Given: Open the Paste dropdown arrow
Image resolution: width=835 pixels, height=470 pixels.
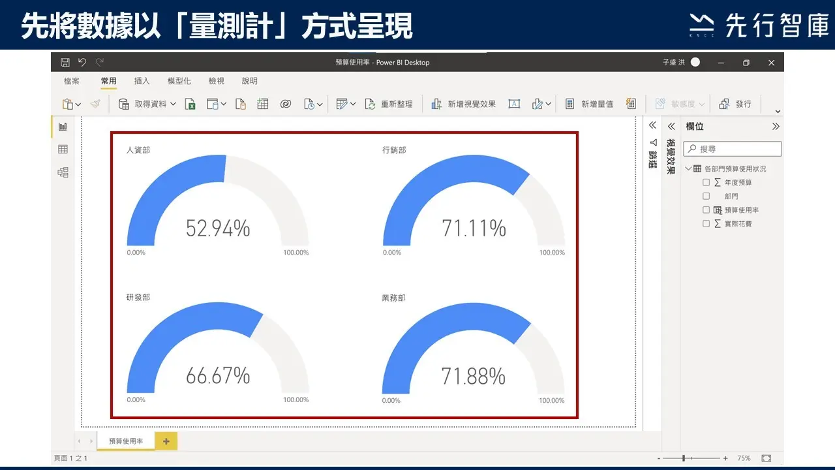Looking at the screenshot, I should click(78, 104).
